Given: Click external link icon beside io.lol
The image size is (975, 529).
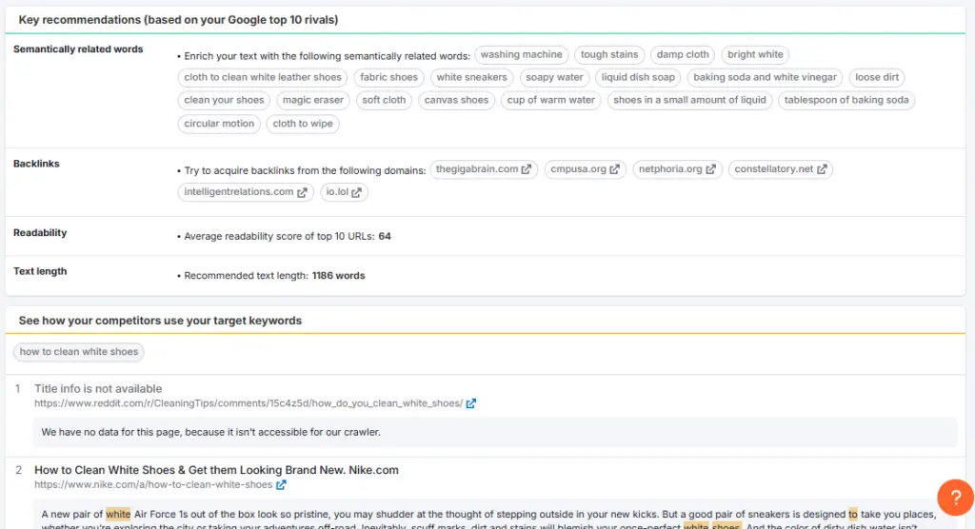Looking at the screenshot, I should click(356, 192).
